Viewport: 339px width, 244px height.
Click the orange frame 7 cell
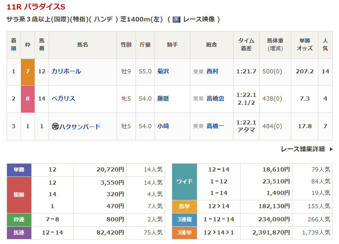28,71
